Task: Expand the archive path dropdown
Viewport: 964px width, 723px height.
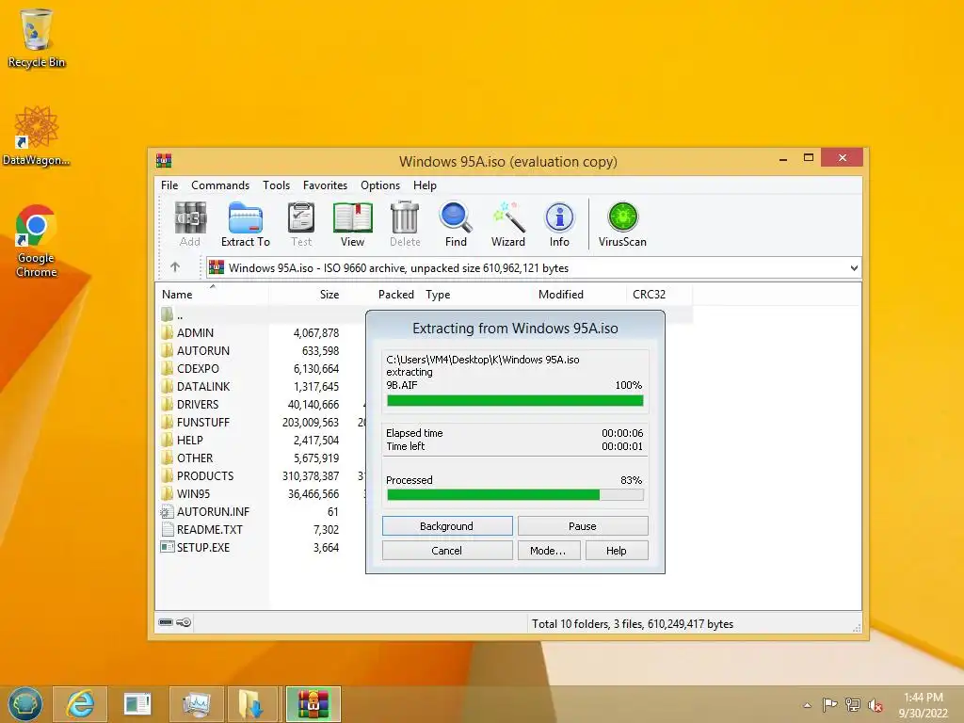Action: 854,268
